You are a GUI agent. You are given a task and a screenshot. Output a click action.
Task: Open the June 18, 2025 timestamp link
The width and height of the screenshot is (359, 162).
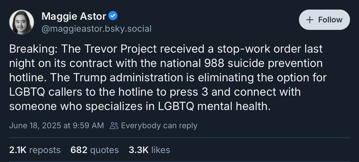56,126
